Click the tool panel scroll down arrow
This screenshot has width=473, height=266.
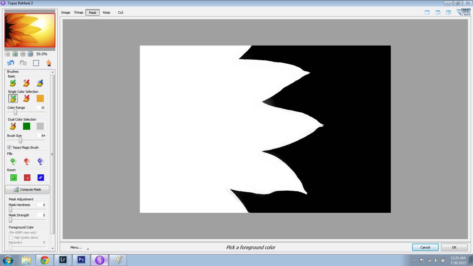pos(53,249)
